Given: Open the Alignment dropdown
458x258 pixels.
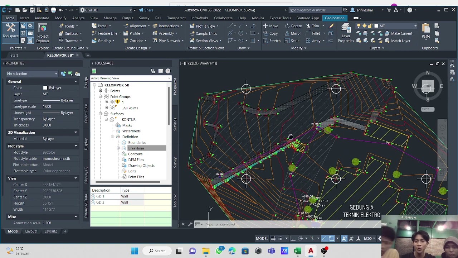Looking at the screenshot, I should (137, 26).
